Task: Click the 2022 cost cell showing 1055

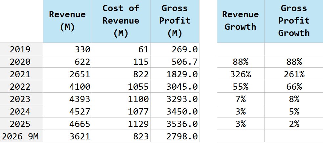Action: (x=121, y=87)
